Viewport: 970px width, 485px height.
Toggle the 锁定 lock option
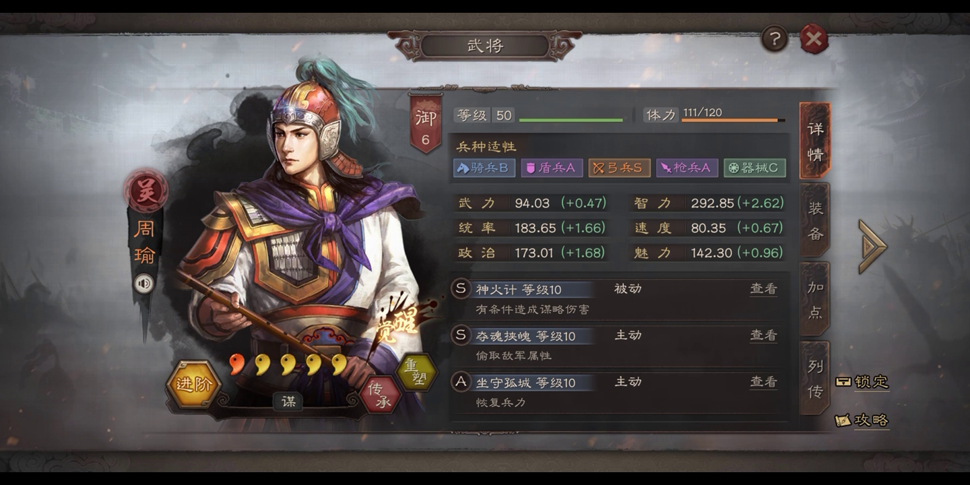[862, 381]
